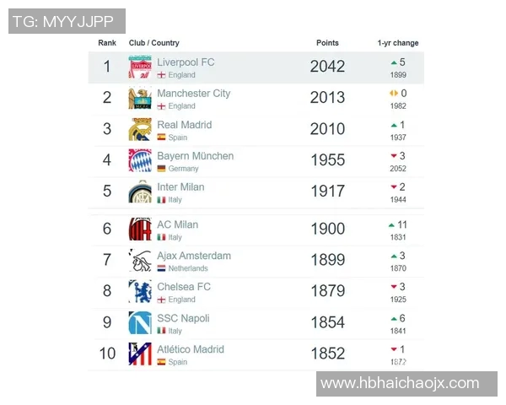Click AC Milan's green up arrow

pyautogui.click(x=391, y=225)
